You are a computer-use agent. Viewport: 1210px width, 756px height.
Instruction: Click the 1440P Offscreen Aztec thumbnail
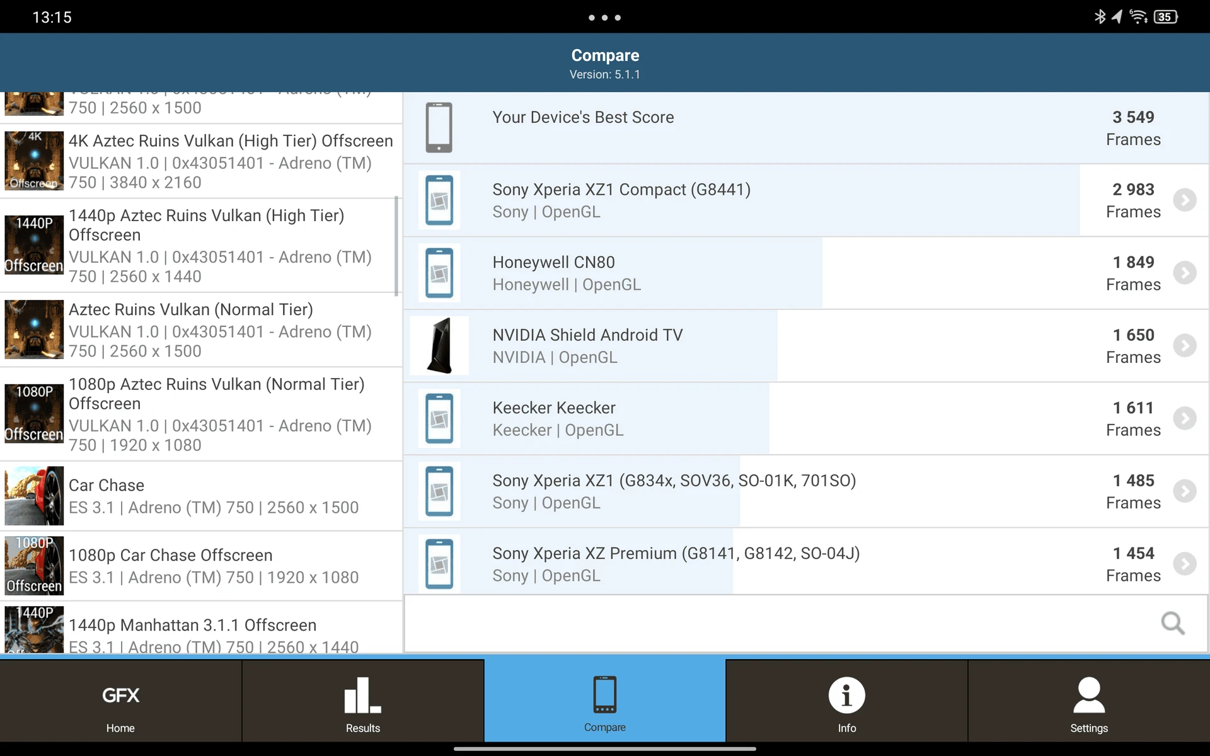(x=34, y=245)
